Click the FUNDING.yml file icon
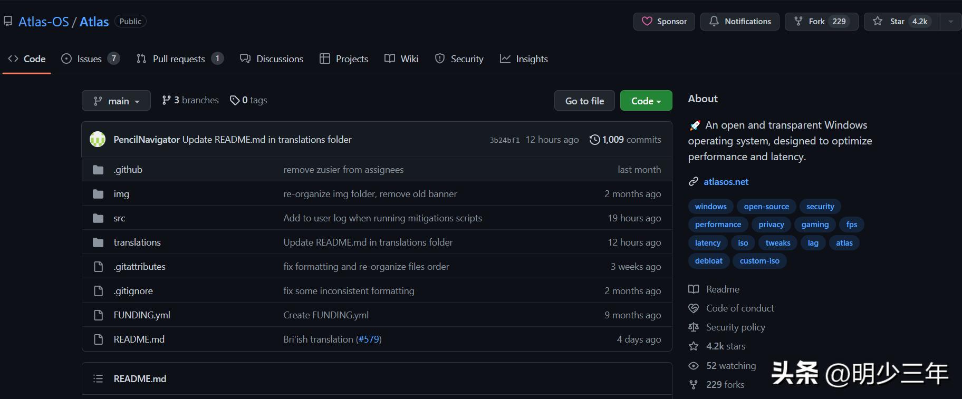Image resolution: width=962 pixels, height=399 pixels. (98, 315)
